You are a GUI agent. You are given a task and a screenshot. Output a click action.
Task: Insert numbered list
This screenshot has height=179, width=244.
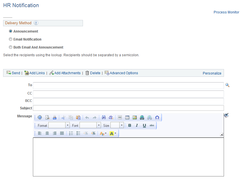(71, 133)
